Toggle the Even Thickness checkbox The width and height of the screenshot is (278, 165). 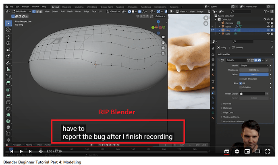[241, 79]
